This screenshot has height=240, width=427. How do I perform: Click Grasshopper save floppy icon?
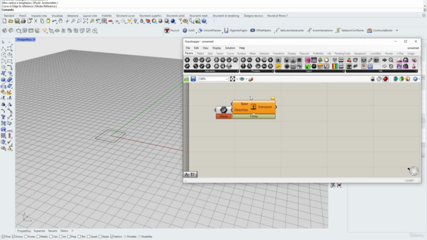(x=193, y=79)
